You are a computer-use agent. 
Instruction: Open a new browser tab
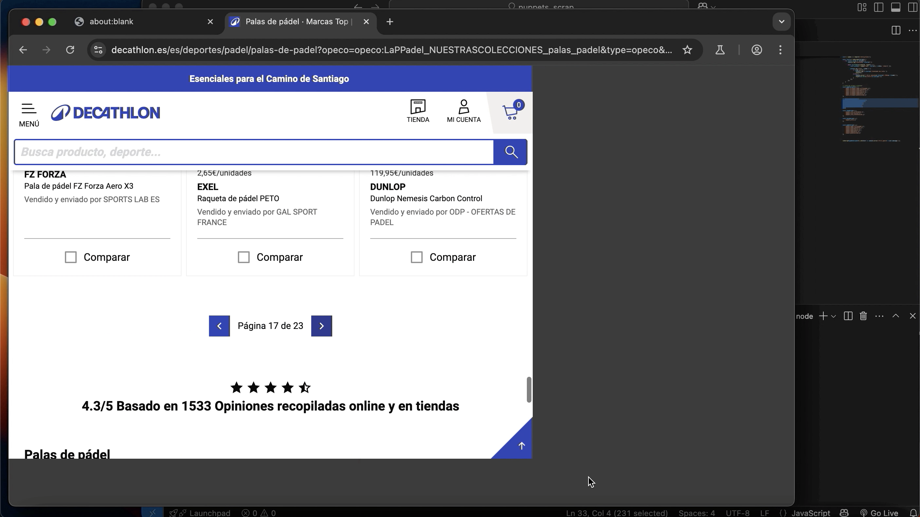(x=390, y=22)
